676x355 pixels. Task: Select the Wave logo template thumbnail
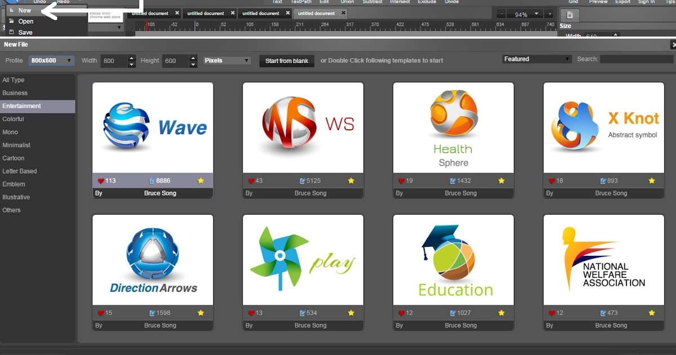click(x=153, y=128)
